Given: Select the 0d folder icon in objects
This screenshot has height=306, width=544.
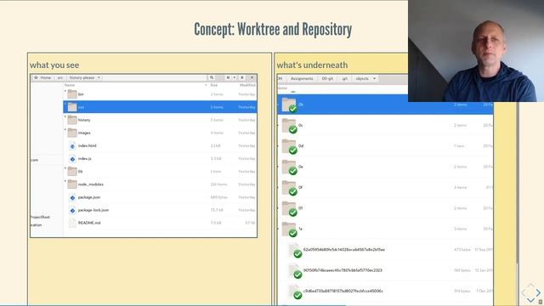Looking at the screenshot, I should (289, 146).
